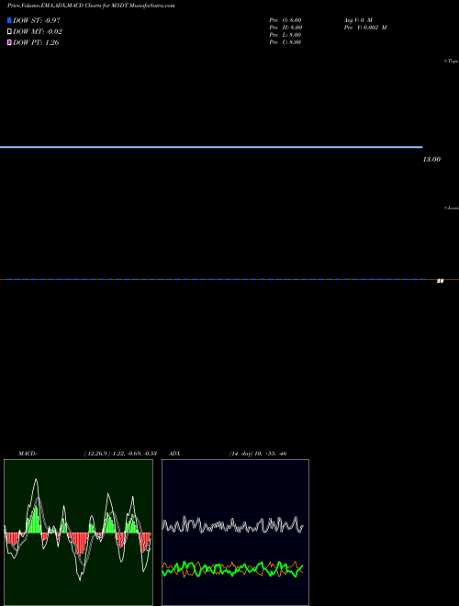Click the MACD values '(12,26,9) -1.22, -0.69, -0.53'
Viewport: 459px width, 606px height.
coord(120,454)
